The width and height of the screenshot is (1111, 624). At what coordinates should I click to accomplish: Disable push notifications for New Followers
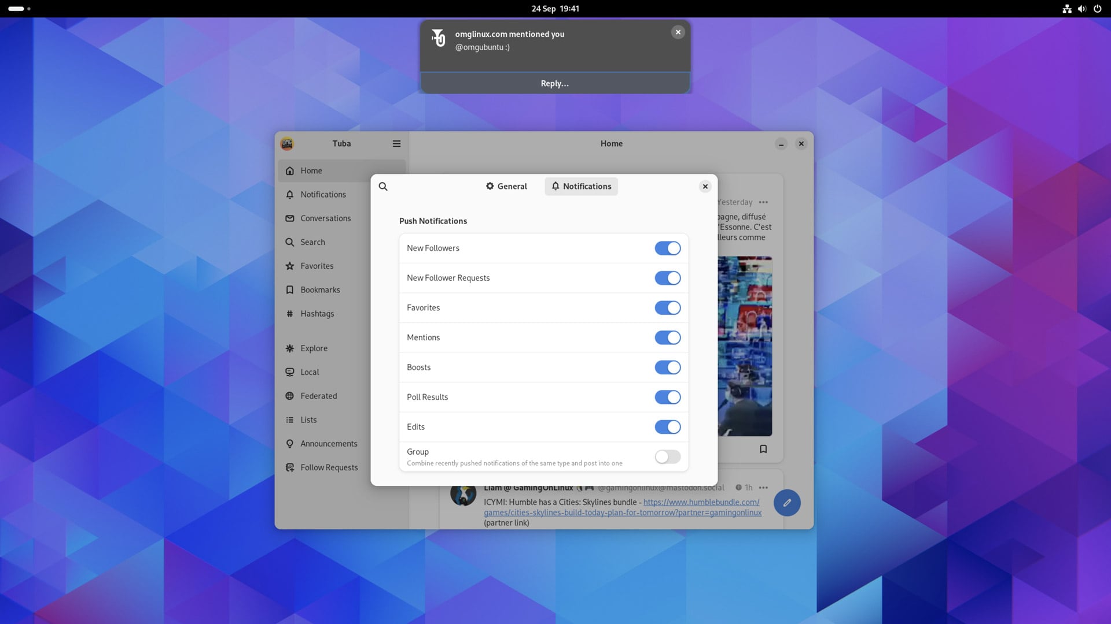[x=668, y=248]
